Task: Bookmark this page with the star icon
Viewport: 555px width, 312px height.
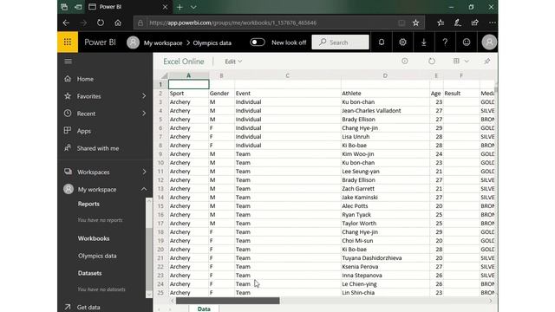Action: pyautogui.click(x=415, y=23)
